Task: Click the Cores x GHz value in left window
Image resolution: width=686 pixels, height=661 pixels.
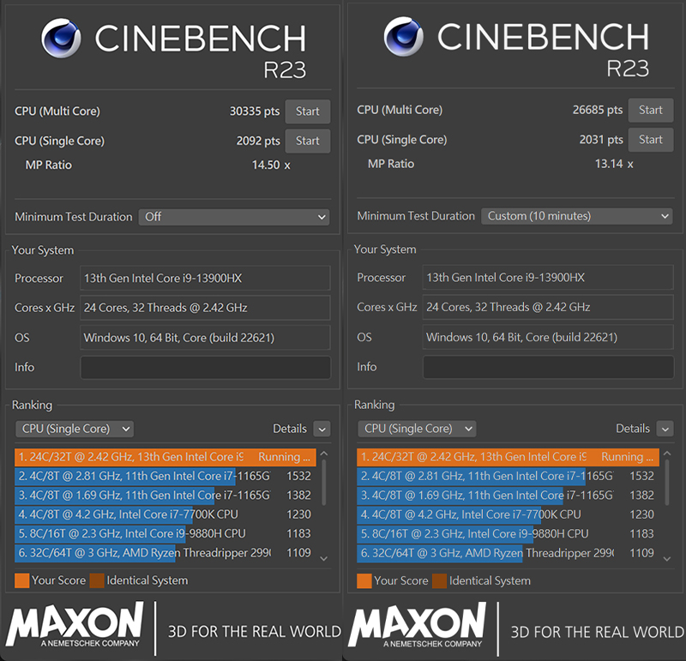Action: tap(205, 308)
